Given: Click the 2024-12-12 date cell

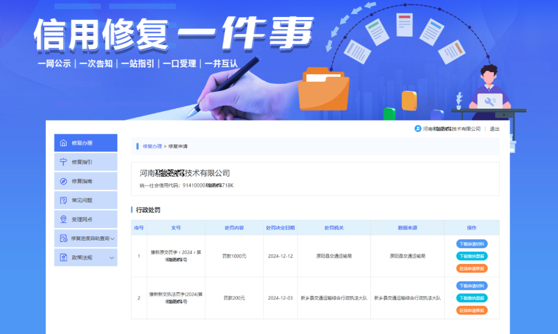Looking at the screenshot, I should (281, 256).
